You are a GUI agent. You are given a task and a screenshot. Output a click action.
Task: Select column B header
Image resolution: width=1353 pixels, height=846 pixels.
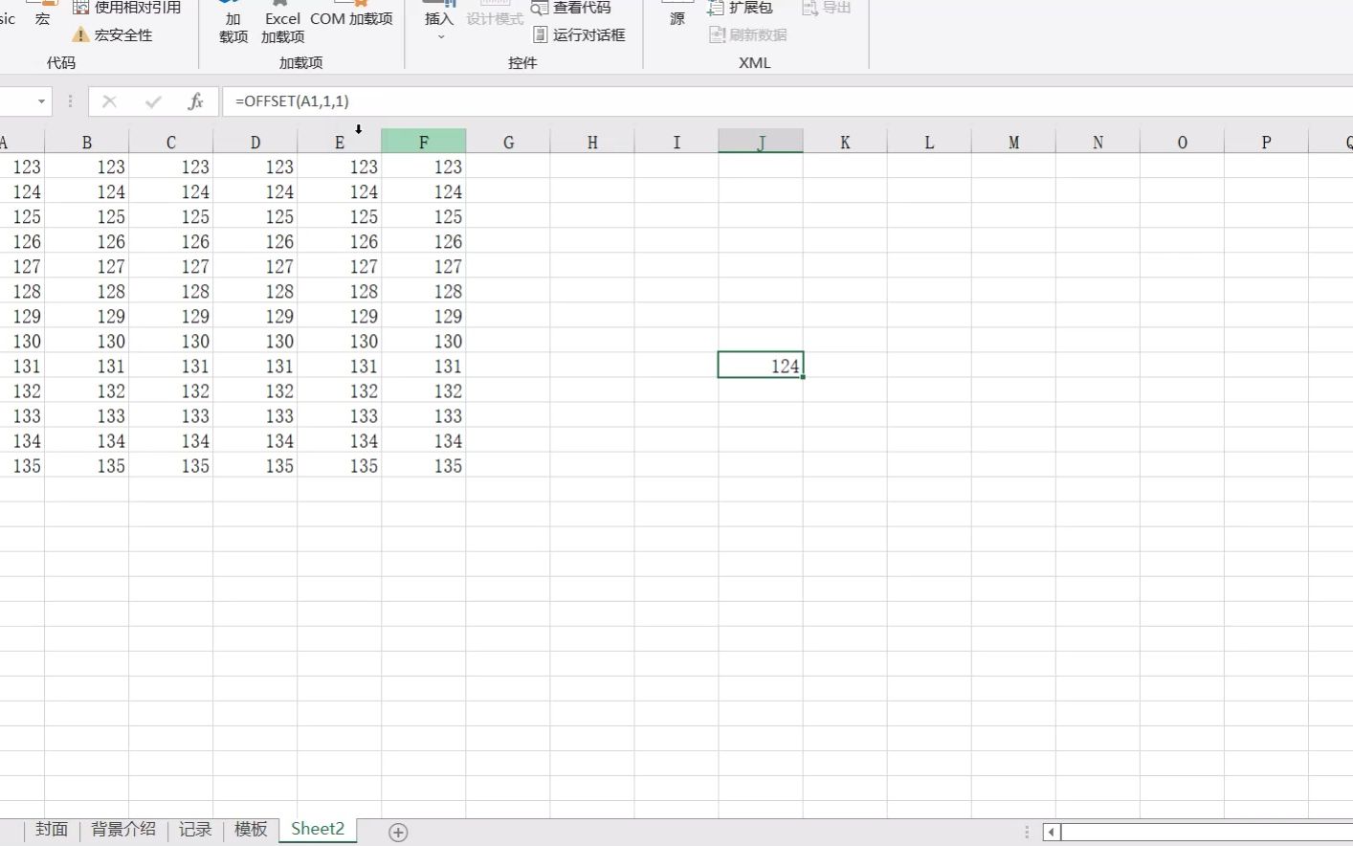coord(86,142)
